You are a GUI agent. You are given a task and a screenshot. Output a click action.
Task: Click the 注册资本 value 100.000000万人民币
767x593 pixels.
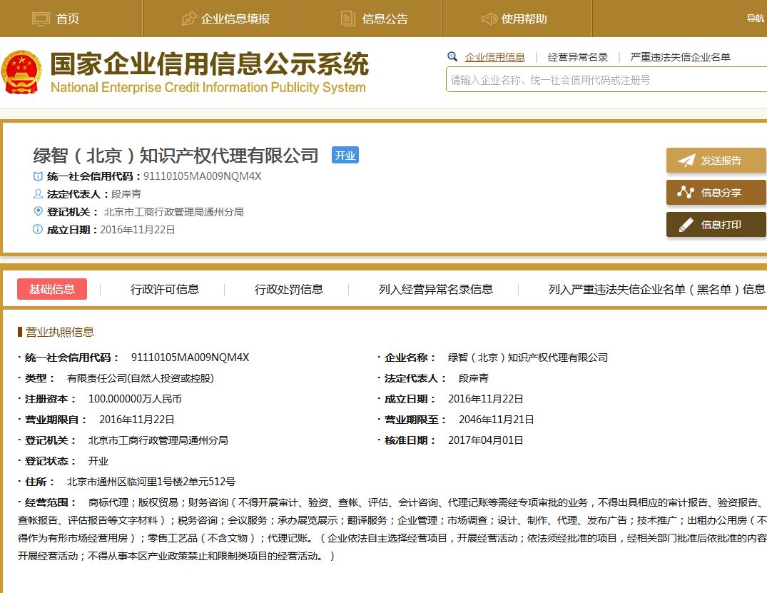(135, 399)
